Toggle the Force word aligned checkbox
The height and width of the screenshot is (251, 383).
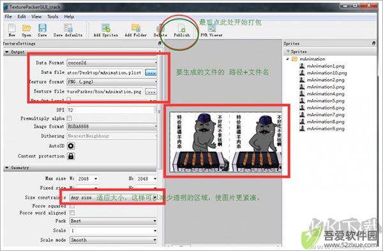(x=72, y=213)
